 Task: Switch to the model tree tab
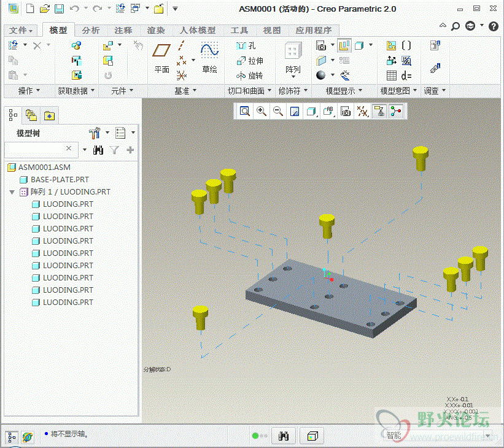pos(13,115)
